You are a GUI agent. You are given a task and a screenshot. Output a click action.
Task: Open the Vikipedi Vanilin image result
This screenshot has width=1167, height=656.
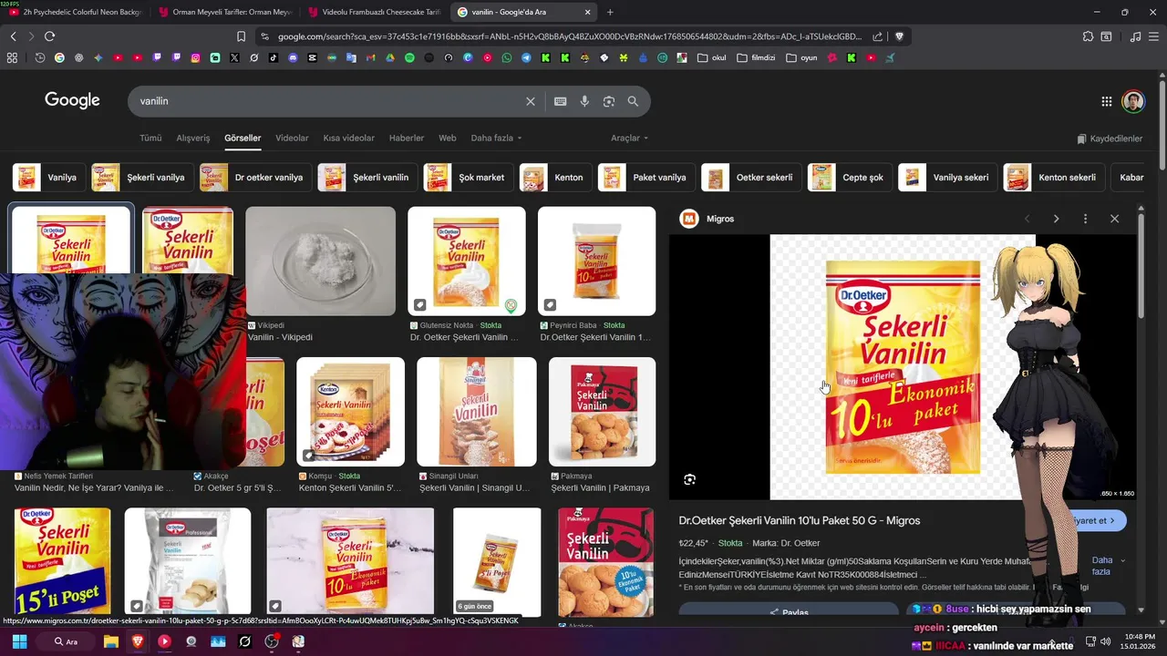[x=320, y=261]
